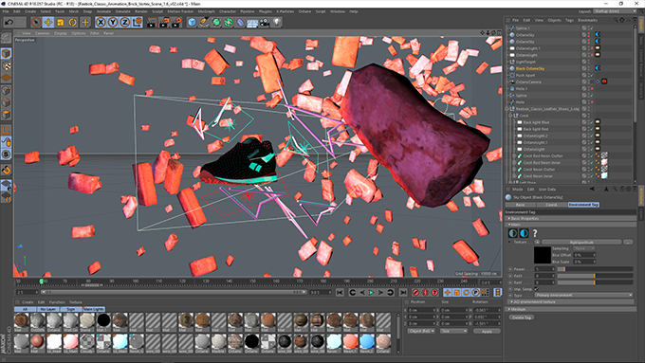
Task: Toggle Imp. Samp. checkbox
Action: click(536, 289)
